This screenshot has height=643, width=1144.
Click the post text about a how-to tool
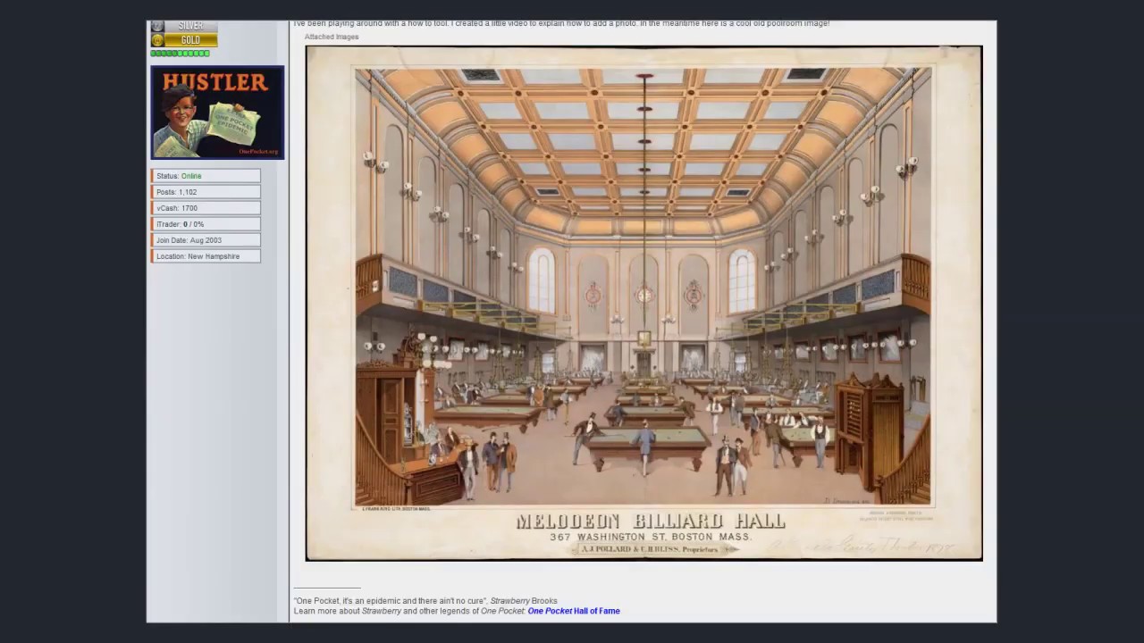(x=561, y=23)
